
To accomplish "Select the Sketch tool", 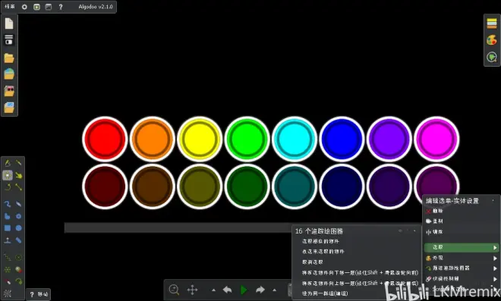I will (x=8, y=163).
